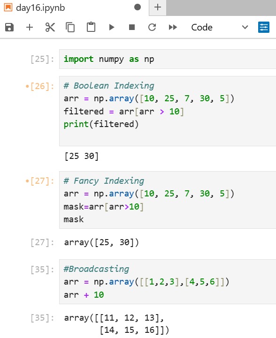Click the print(filtered) line

point(101,124)
